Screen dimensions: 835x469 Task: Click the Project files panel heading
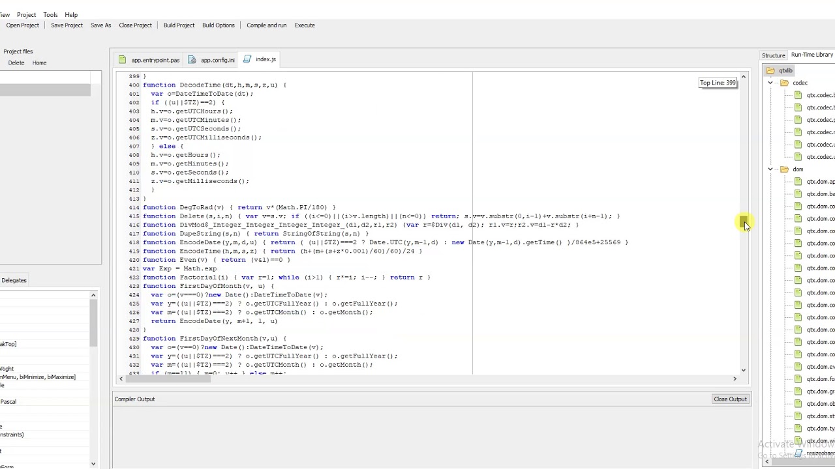click(18, 51)
